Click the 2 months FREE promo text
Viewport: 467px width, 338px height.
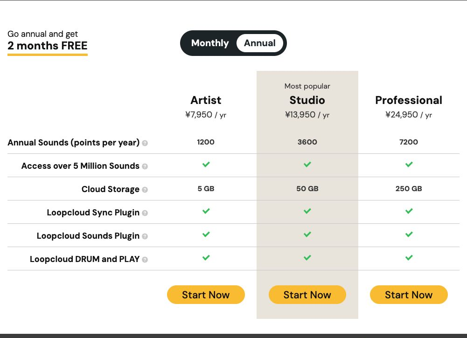tap(48, 46)
